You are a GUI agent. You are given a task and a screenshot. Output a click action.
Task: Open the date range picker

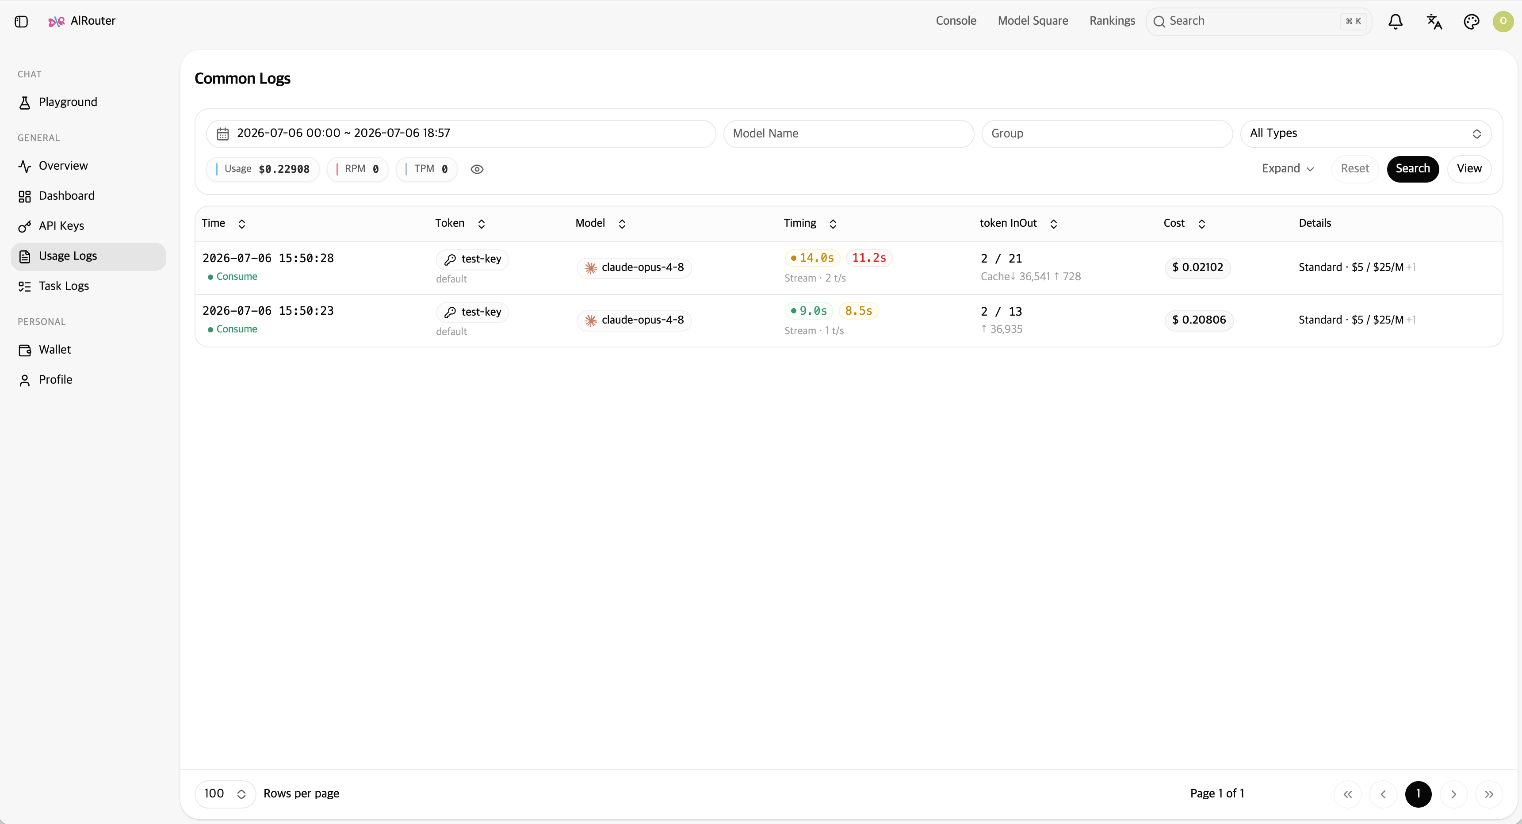[x=461, y=134]
